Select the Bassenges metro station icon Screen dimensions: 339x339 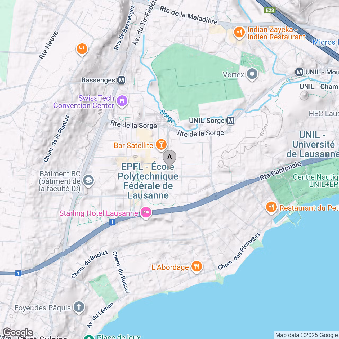[x=121, y=80]
